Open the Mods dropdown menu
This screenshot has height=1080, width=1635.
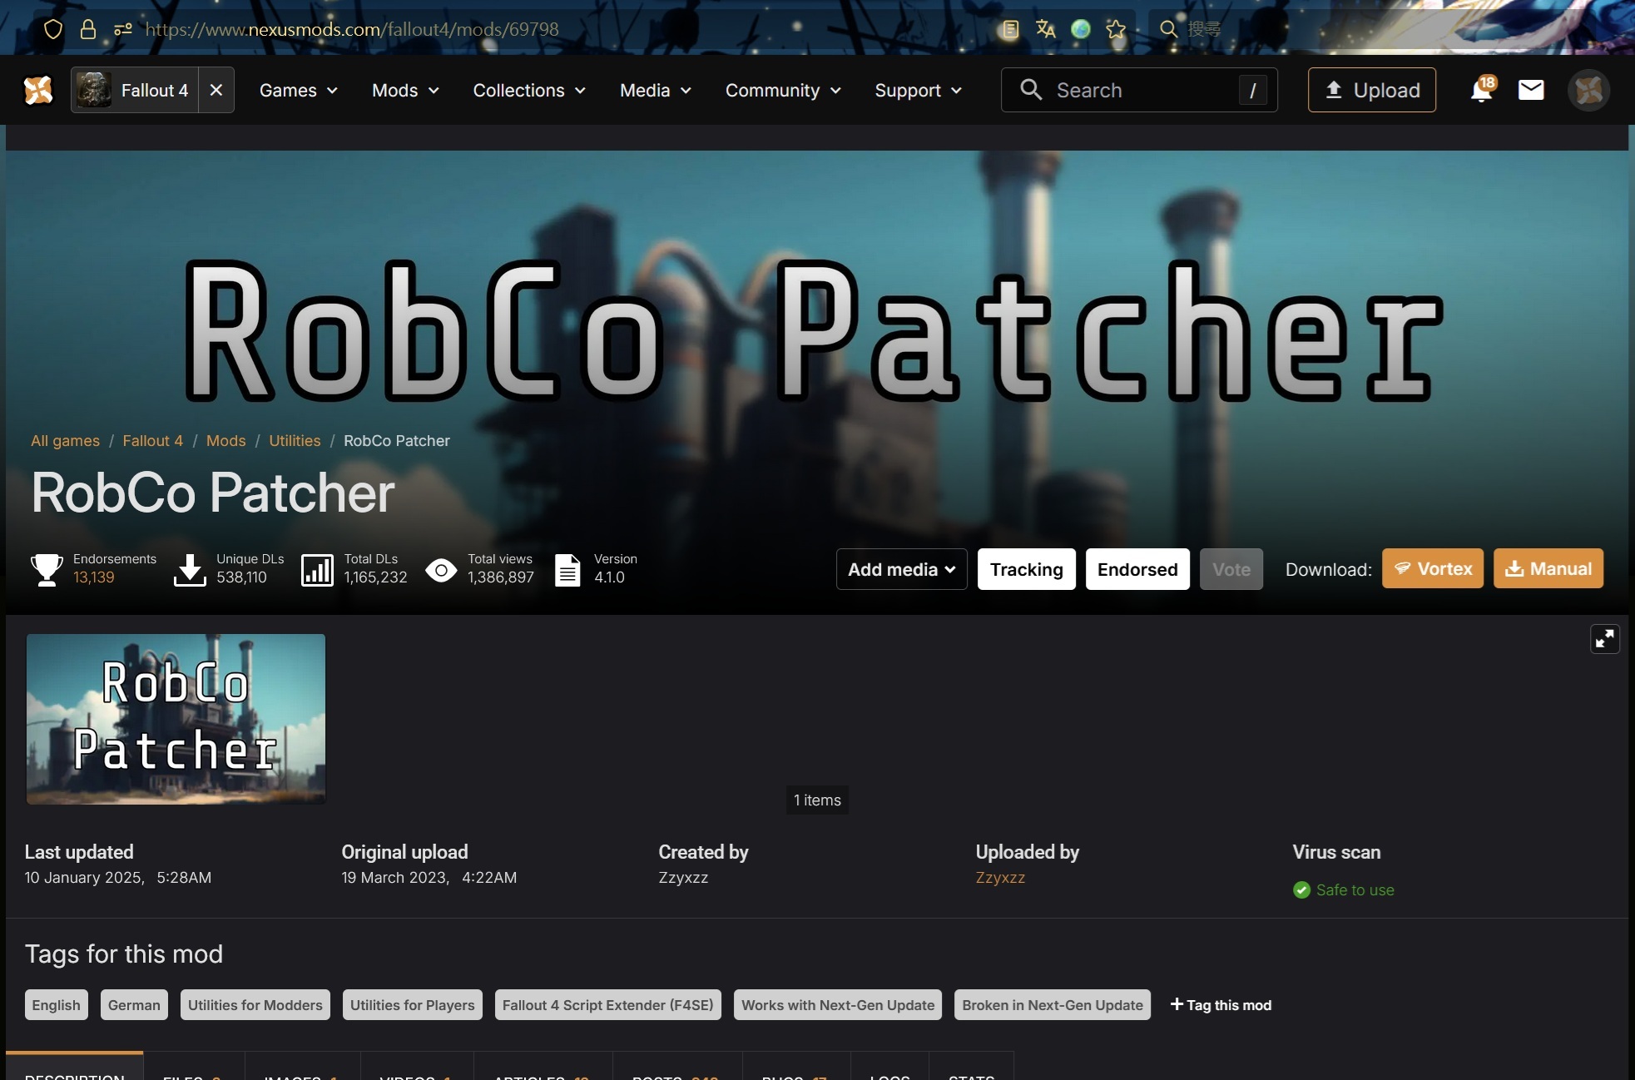coord(405,90)
